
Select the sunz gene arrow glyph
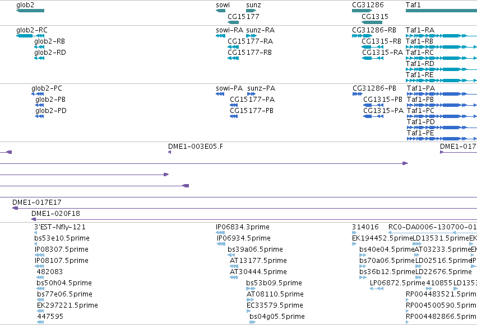tap(251, 11)
